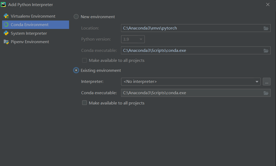
Task: Click the System Interpreter icon
Action: pos(6,33)
